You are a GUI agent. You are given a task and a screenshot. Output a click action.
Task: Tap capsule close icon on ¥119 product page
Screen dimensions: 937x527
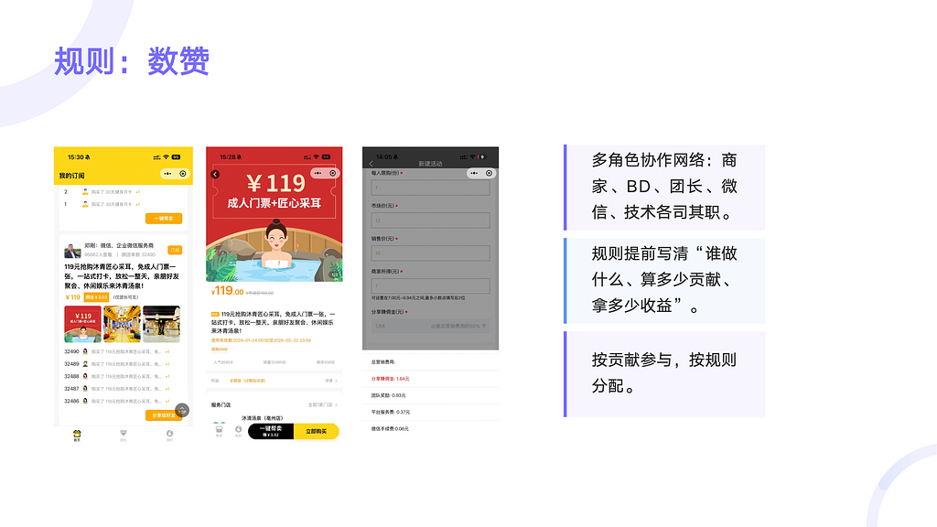pos(333,173)
